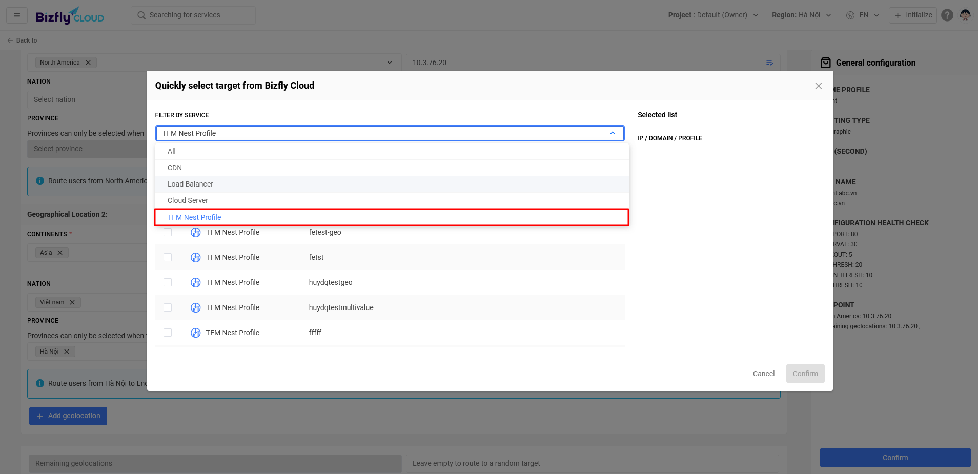The height and width of the screenshot is (474, 978).
Task: Choose the All filter option
Action: [x=392, y=151]
